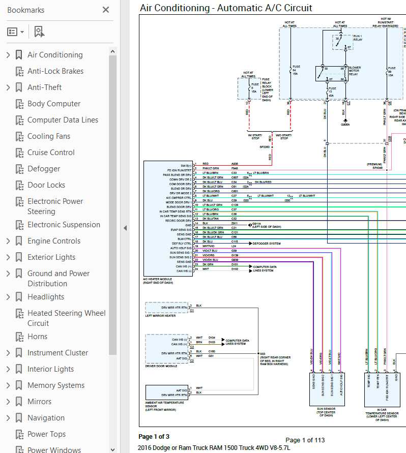
Task: Open the Door Locks bookmark
Action: pos(46,185)
